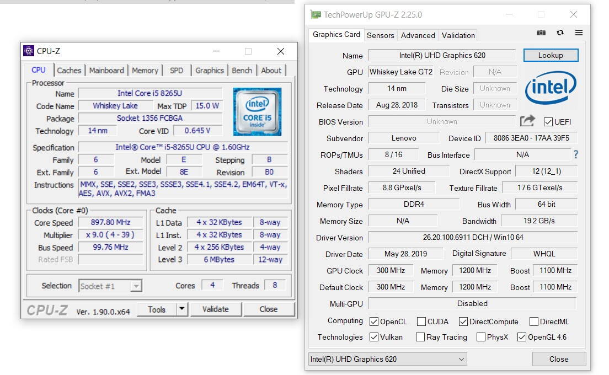Switch to the Bench tab
The image size is (609, 375).
coord(242,70)
